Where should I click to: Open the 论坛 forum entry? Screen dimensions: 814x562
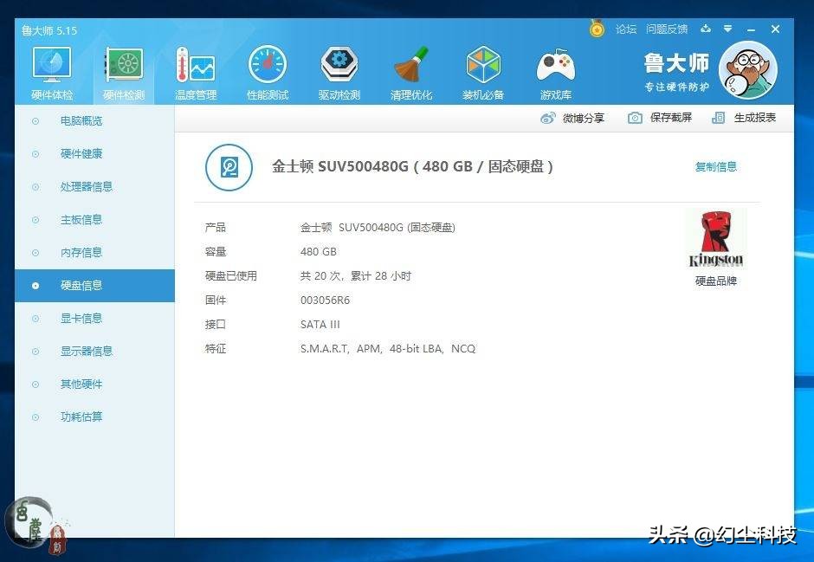coord(625,29)
